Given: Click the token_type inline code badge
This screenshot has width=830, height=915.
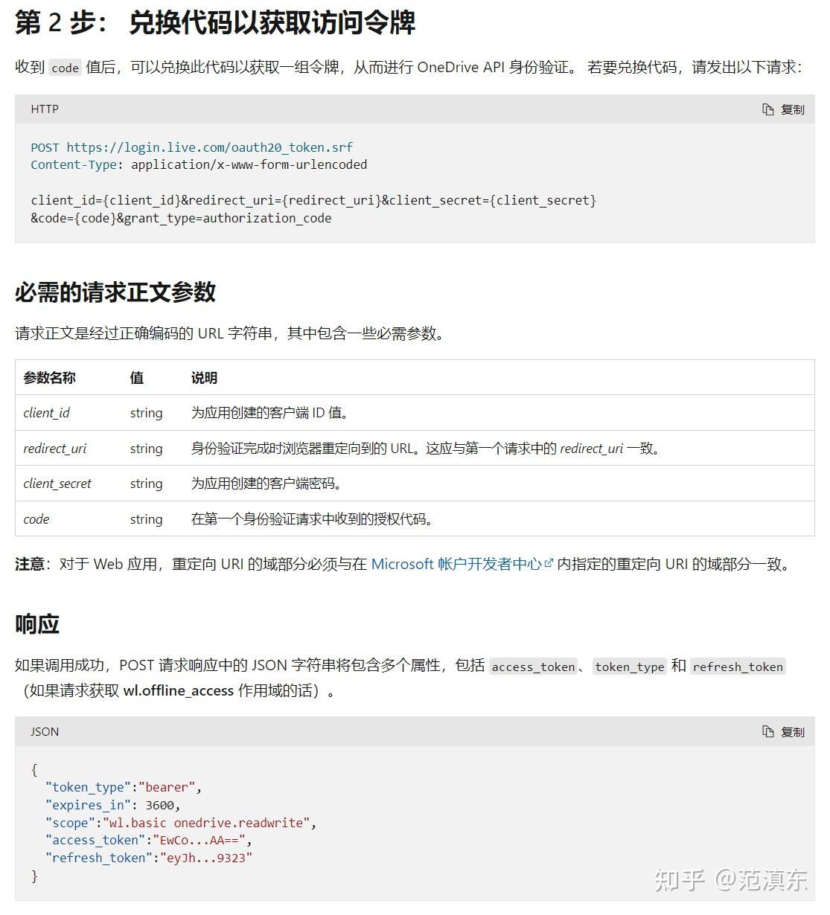Looking at the screenshot, I should [x=629, y=667].
